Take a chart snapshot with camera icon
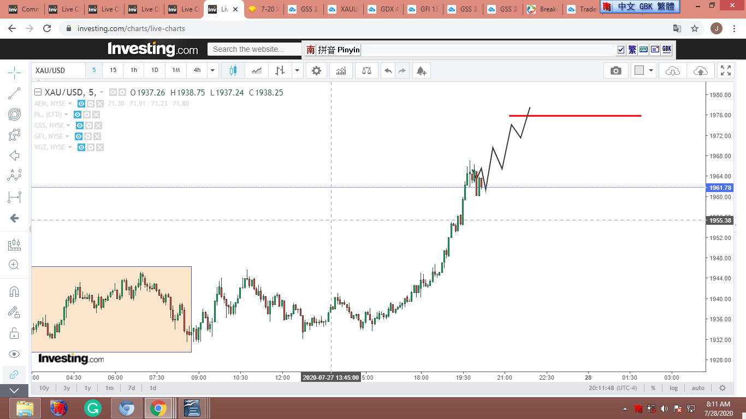Viewport: 746px width, 419px height. 615,70
